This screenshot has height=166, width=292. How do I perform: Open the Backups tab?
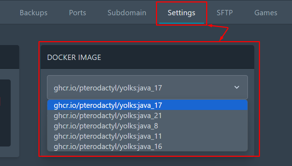tap(33, 13)
